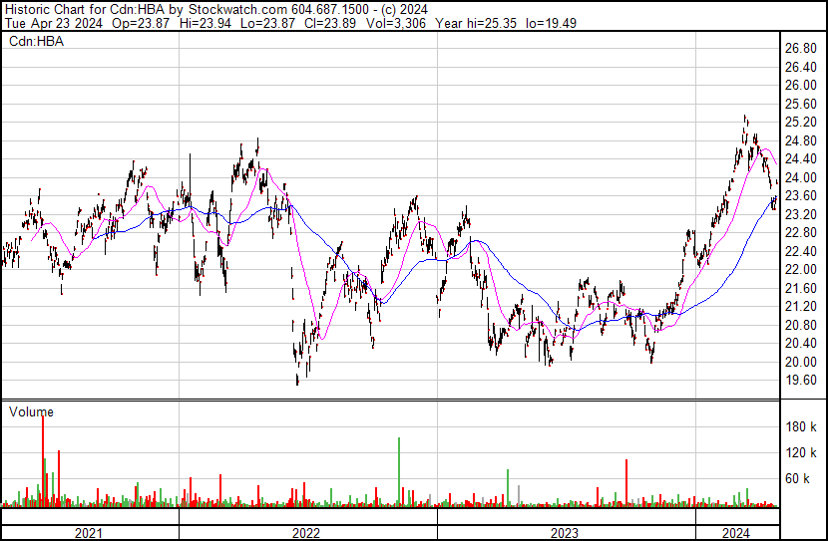The width and height of the screenshot is (828, 541).
Task: Click the 120 k volume axis label
Action: pyautogui.click(x=802, y=453)
